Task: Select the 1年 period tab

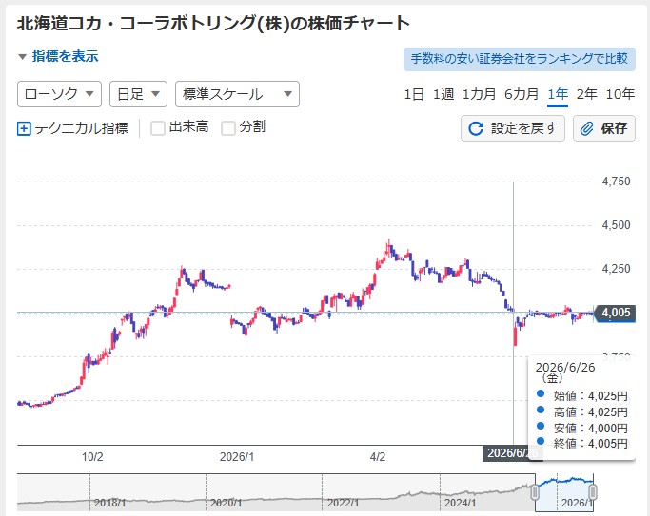Action: [558, 94]
